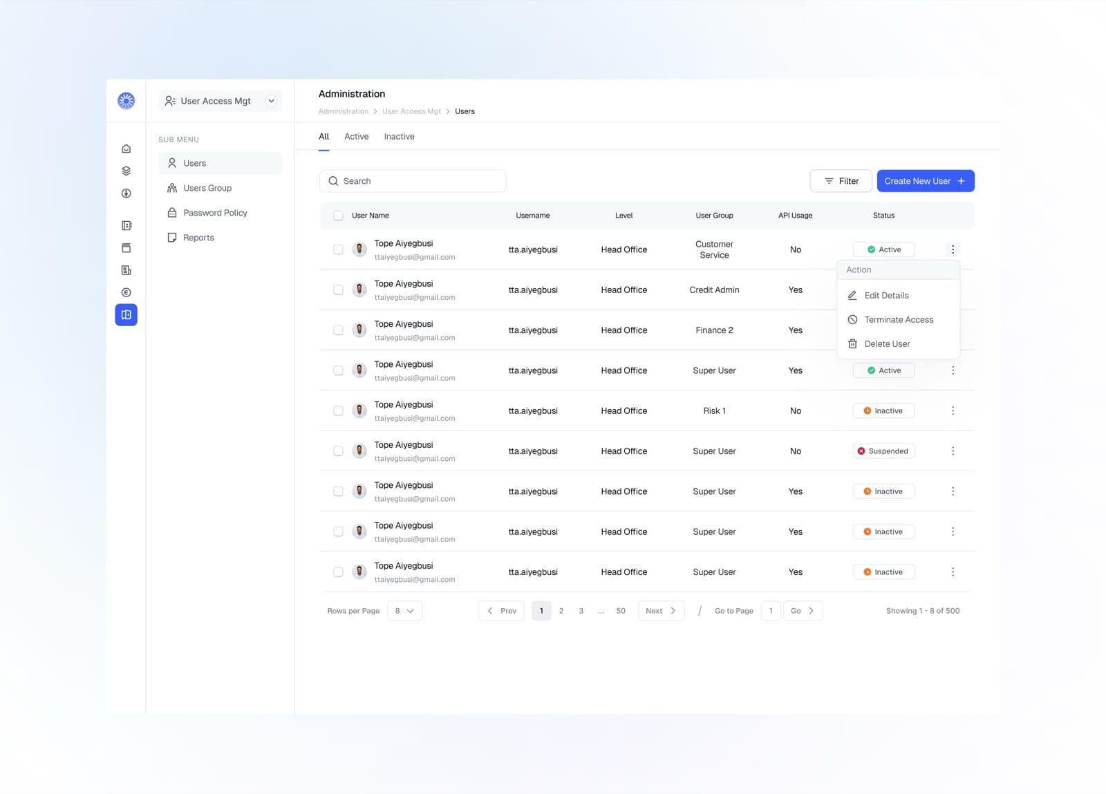Check the Finance 2 row checkbox
Viewport: 1106px width, 794px height.
pos(338,330)
